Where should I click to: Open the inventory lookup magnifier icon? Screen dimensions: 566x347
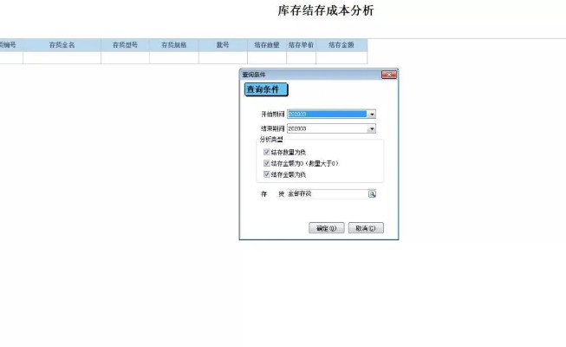[x=372, y=194]
